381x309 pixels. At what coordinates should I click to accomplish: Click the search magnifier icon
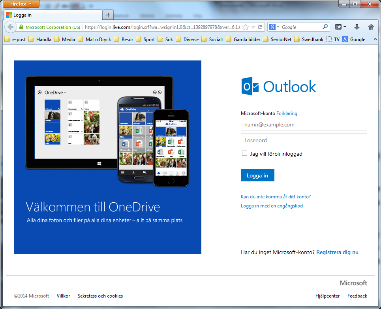click(x=325, y=27)
